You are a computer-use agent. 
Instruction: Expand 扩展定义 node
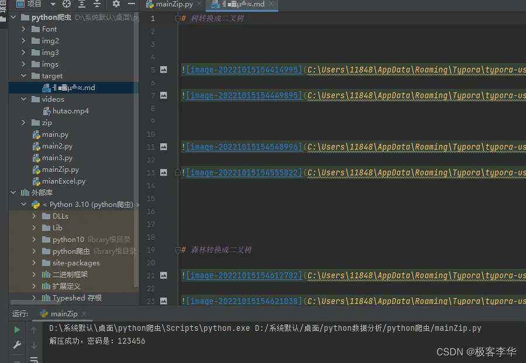(34, 286)
